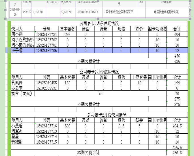Click phone number 18926187721 cell

point(46,34)
